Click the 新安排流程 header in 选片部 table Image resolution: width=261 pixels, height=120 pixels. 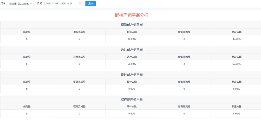pyautogui.click(x=184, y=57)
